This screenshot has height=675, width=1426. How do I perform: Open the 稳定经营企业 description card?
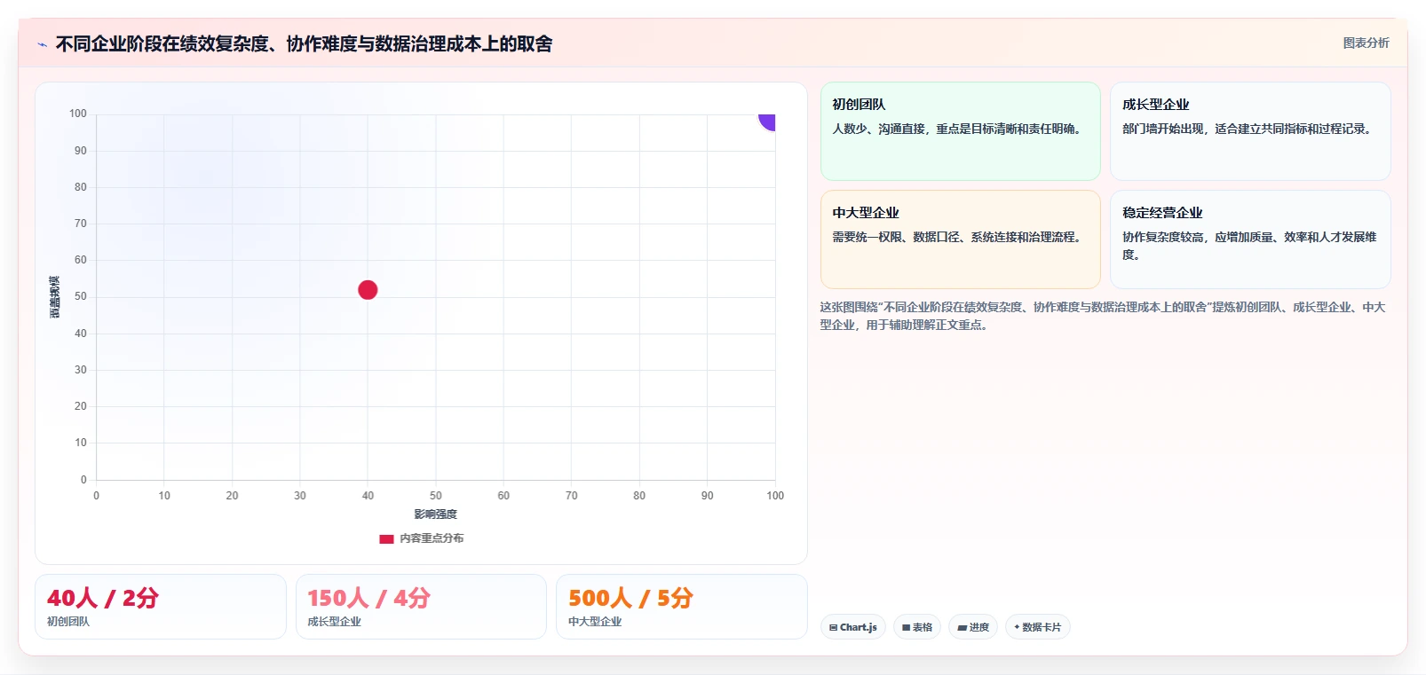point(1250,239)
